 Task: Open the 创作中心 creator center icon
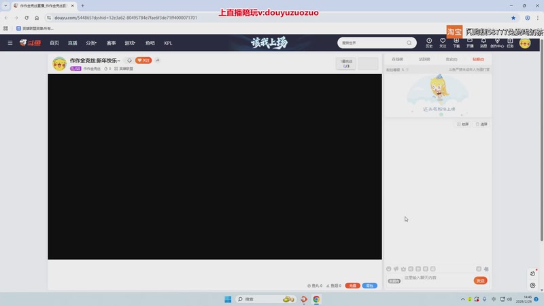[497, 43]
